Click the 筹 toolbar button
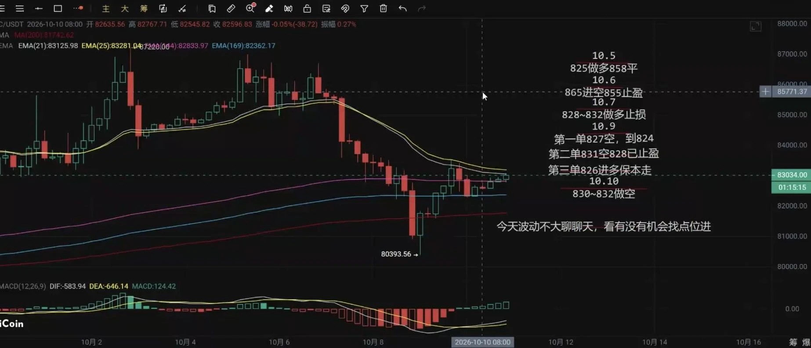This screenshot has height=348, width=811. [x=144, y=8]
